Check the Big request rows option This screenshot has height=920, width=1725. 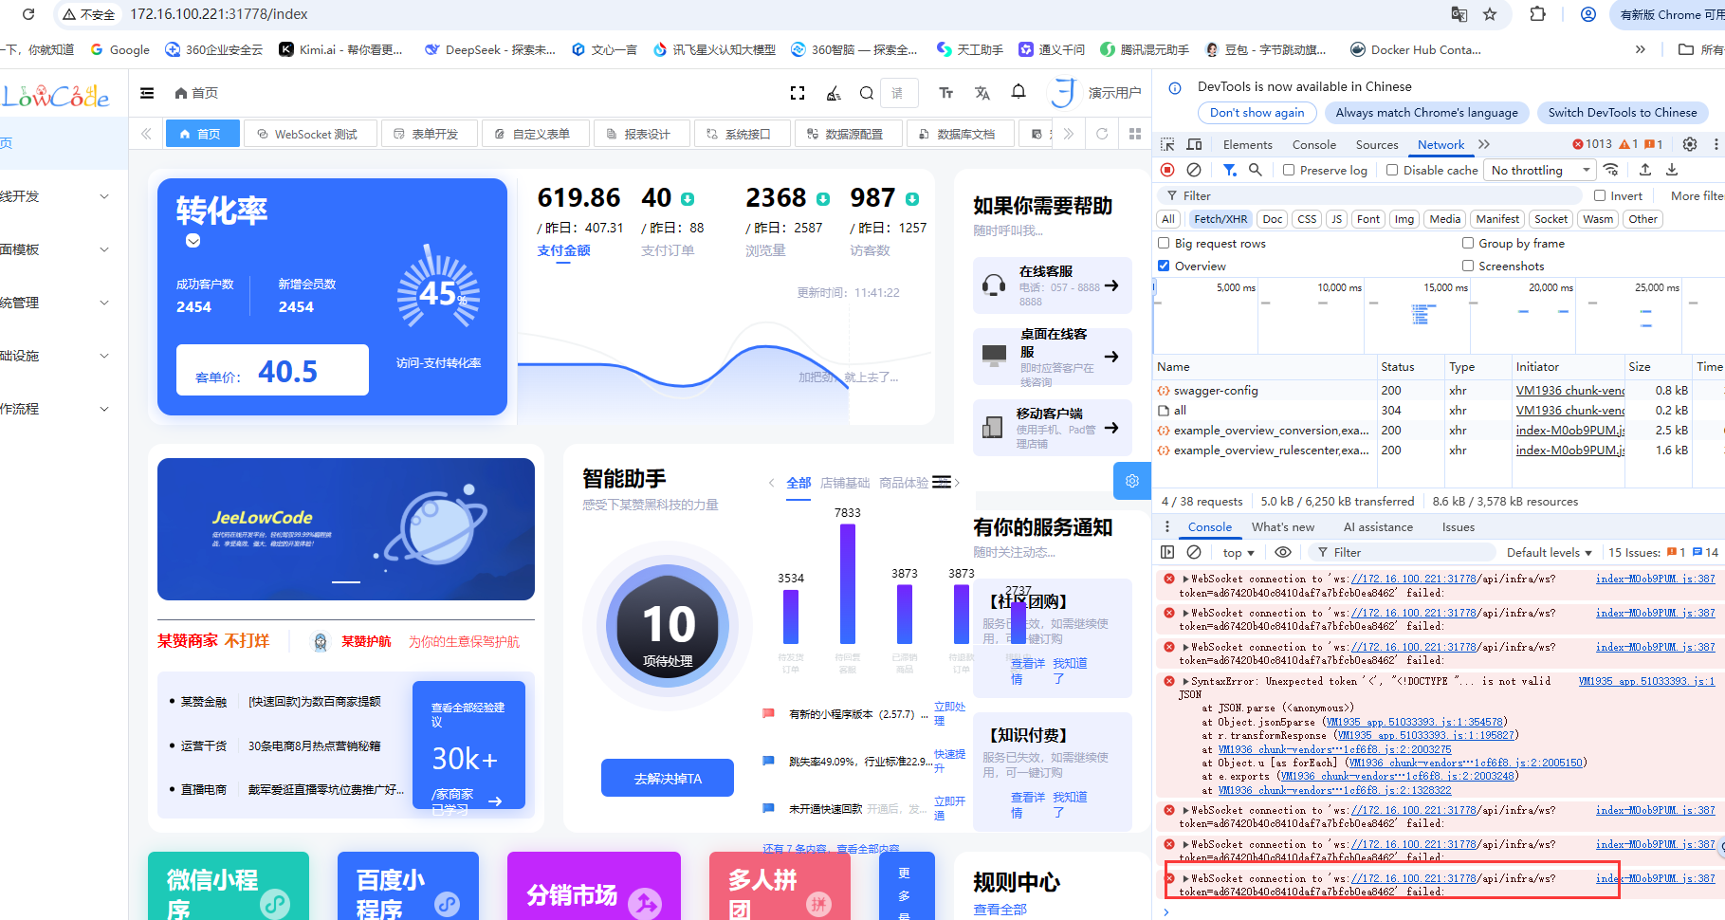[1164, 244]
